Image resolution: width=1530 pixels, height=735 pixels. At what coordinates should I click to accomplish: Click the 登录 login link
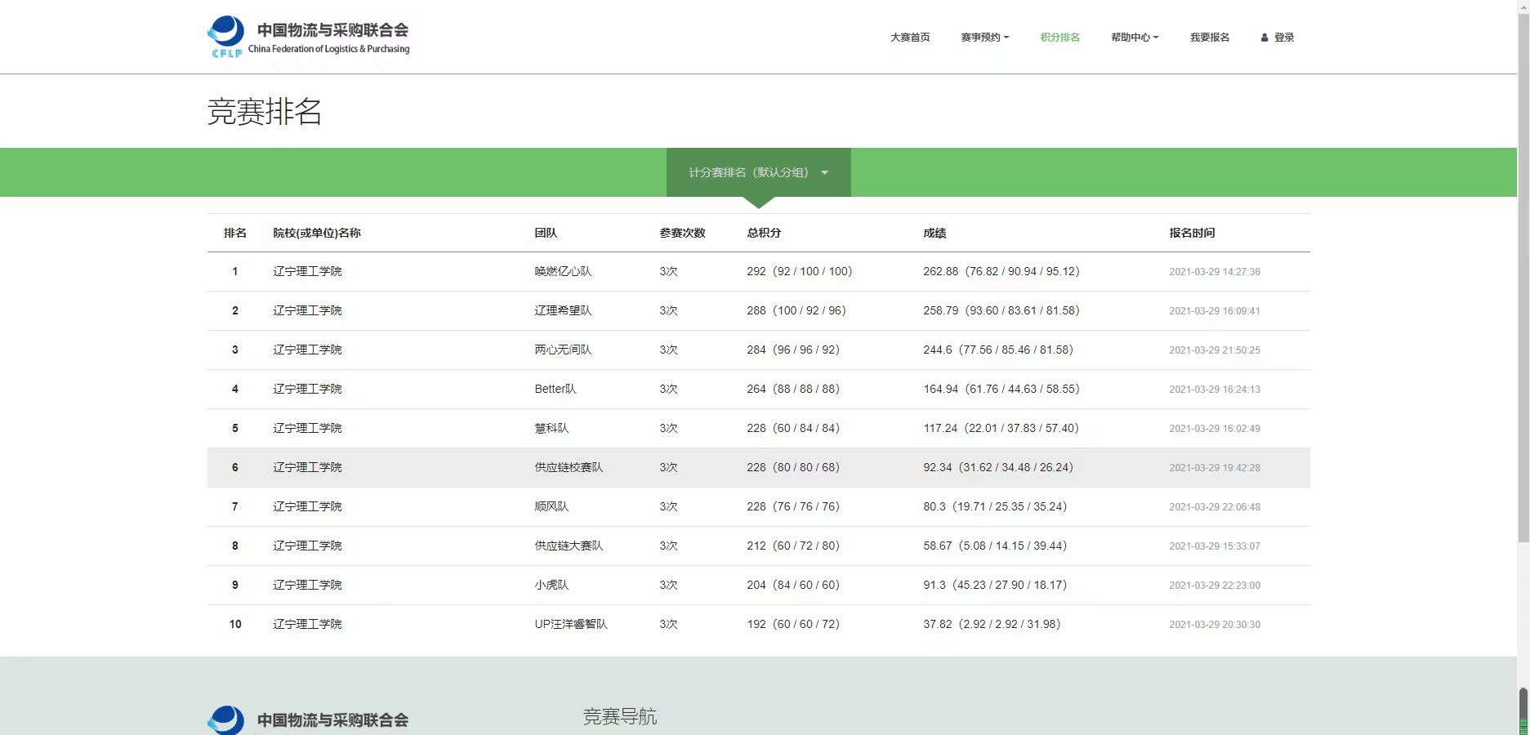coord(1284,38)
